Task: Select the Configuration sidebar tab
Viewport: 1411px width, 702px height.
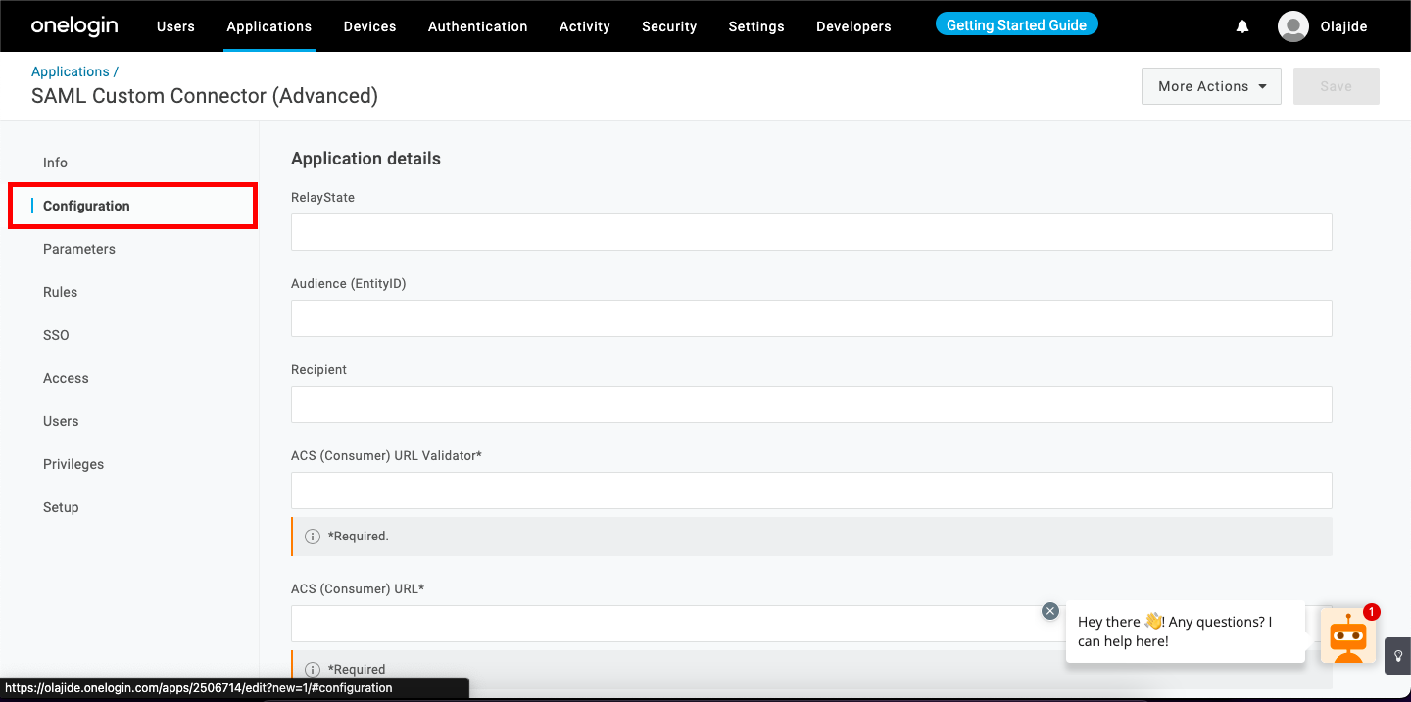Action: point(133,206)
